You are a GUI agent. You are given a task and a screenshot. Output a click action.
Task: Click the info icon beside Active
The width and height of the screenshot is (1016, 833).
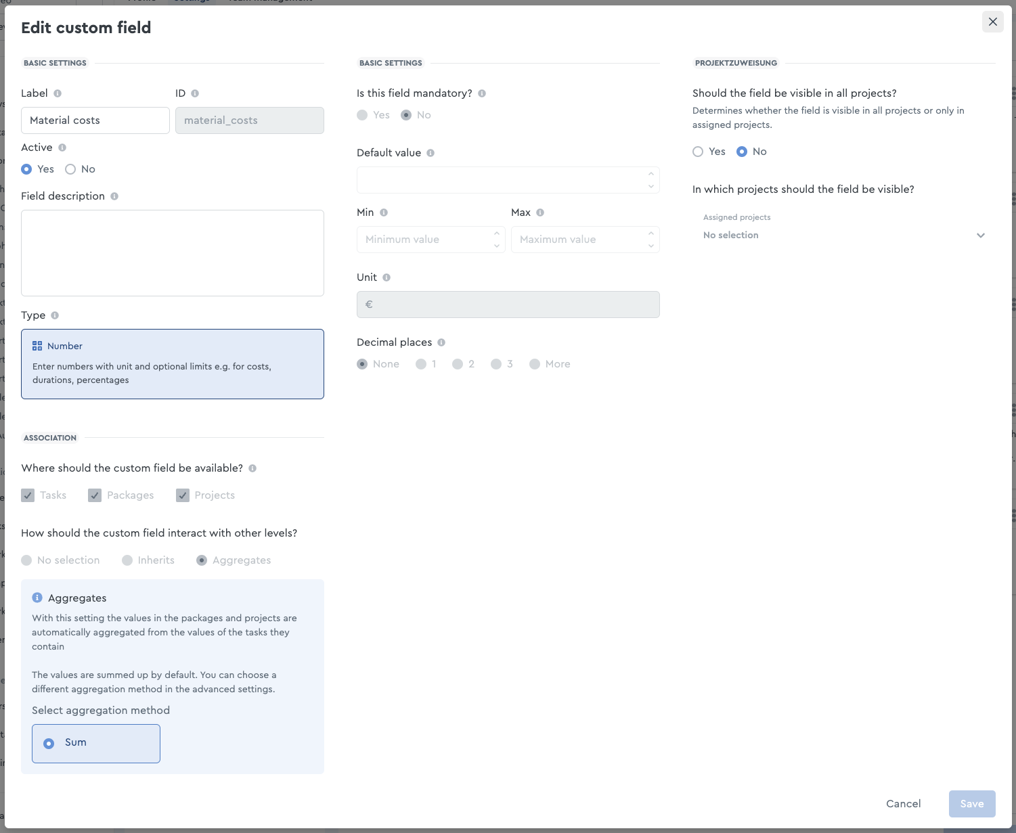(x=62, y=148)
